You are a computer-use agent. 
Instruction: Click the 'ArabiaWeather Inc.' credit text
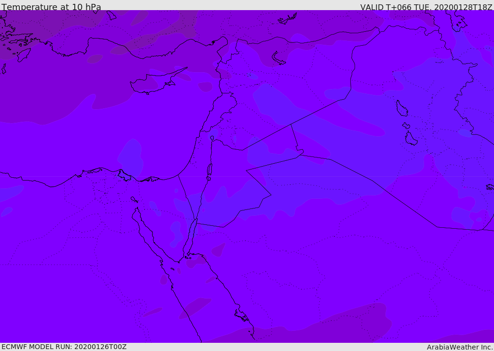460,347
